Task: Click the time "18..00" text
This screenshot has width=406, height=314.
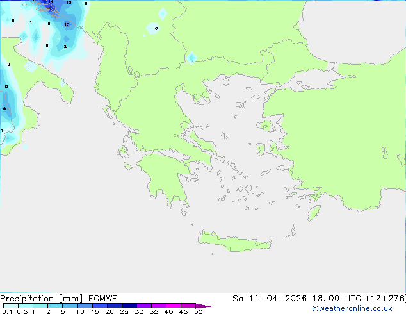Action: click(325, 299)
